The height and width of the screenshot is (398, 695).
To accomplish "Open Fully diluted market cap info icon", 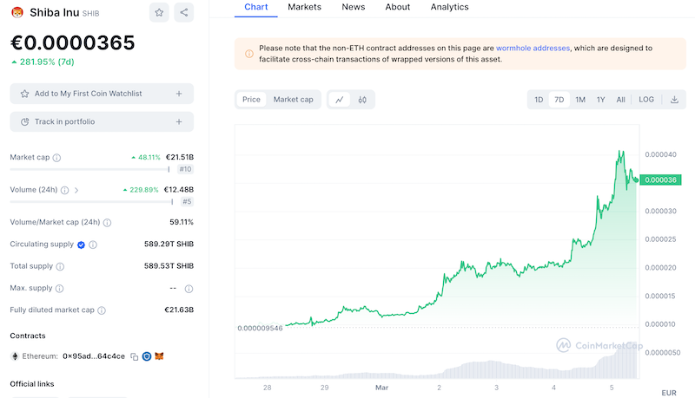I will pyautogui.click(x=102, y=310).
